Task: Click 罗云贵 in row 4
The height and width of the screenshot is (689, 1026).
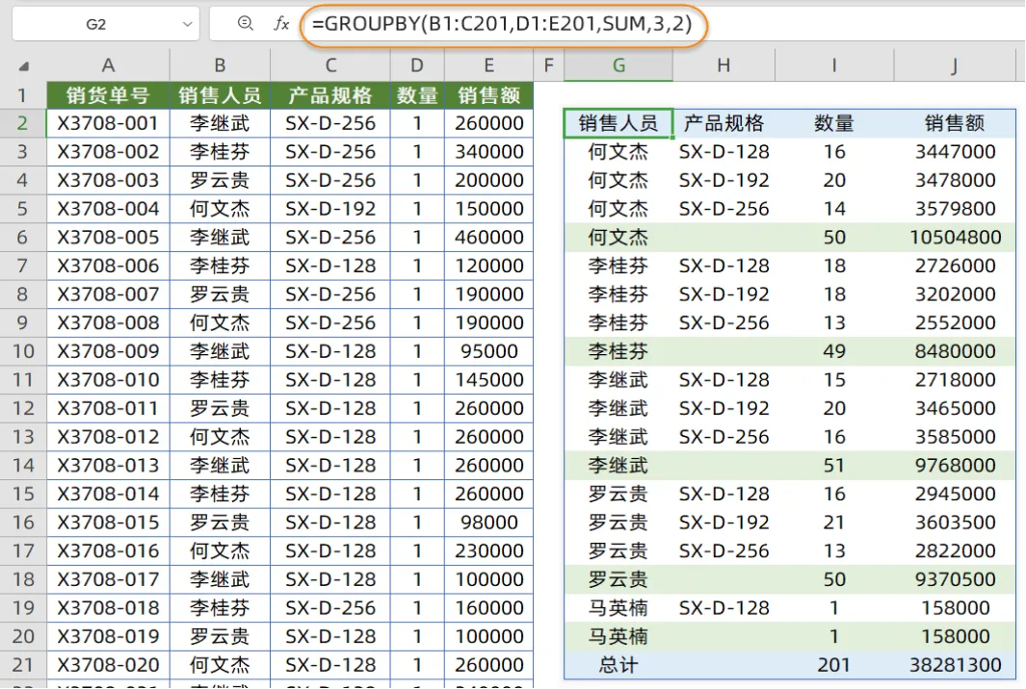Action: point(220,180)
